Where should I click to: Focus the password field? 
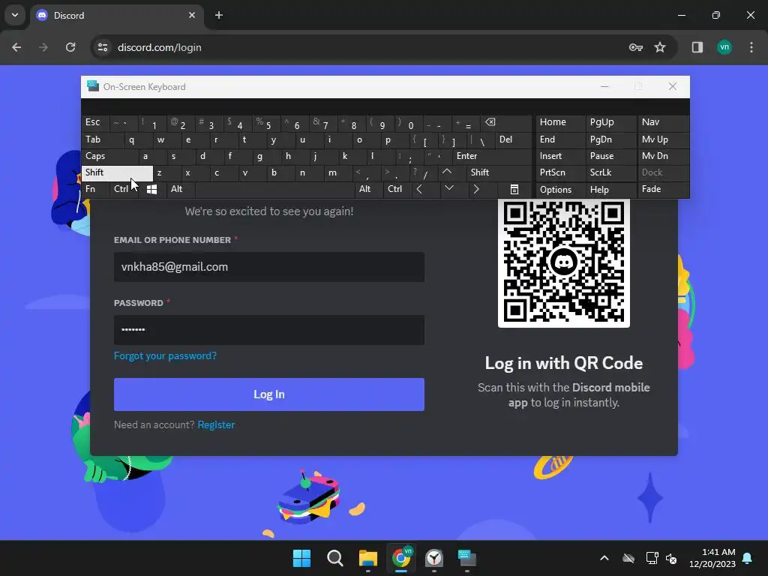(269, 330)
